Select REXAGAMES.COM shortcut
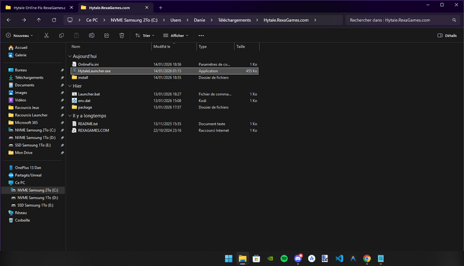Screen dimensions: 464x266 click(164, 130)
